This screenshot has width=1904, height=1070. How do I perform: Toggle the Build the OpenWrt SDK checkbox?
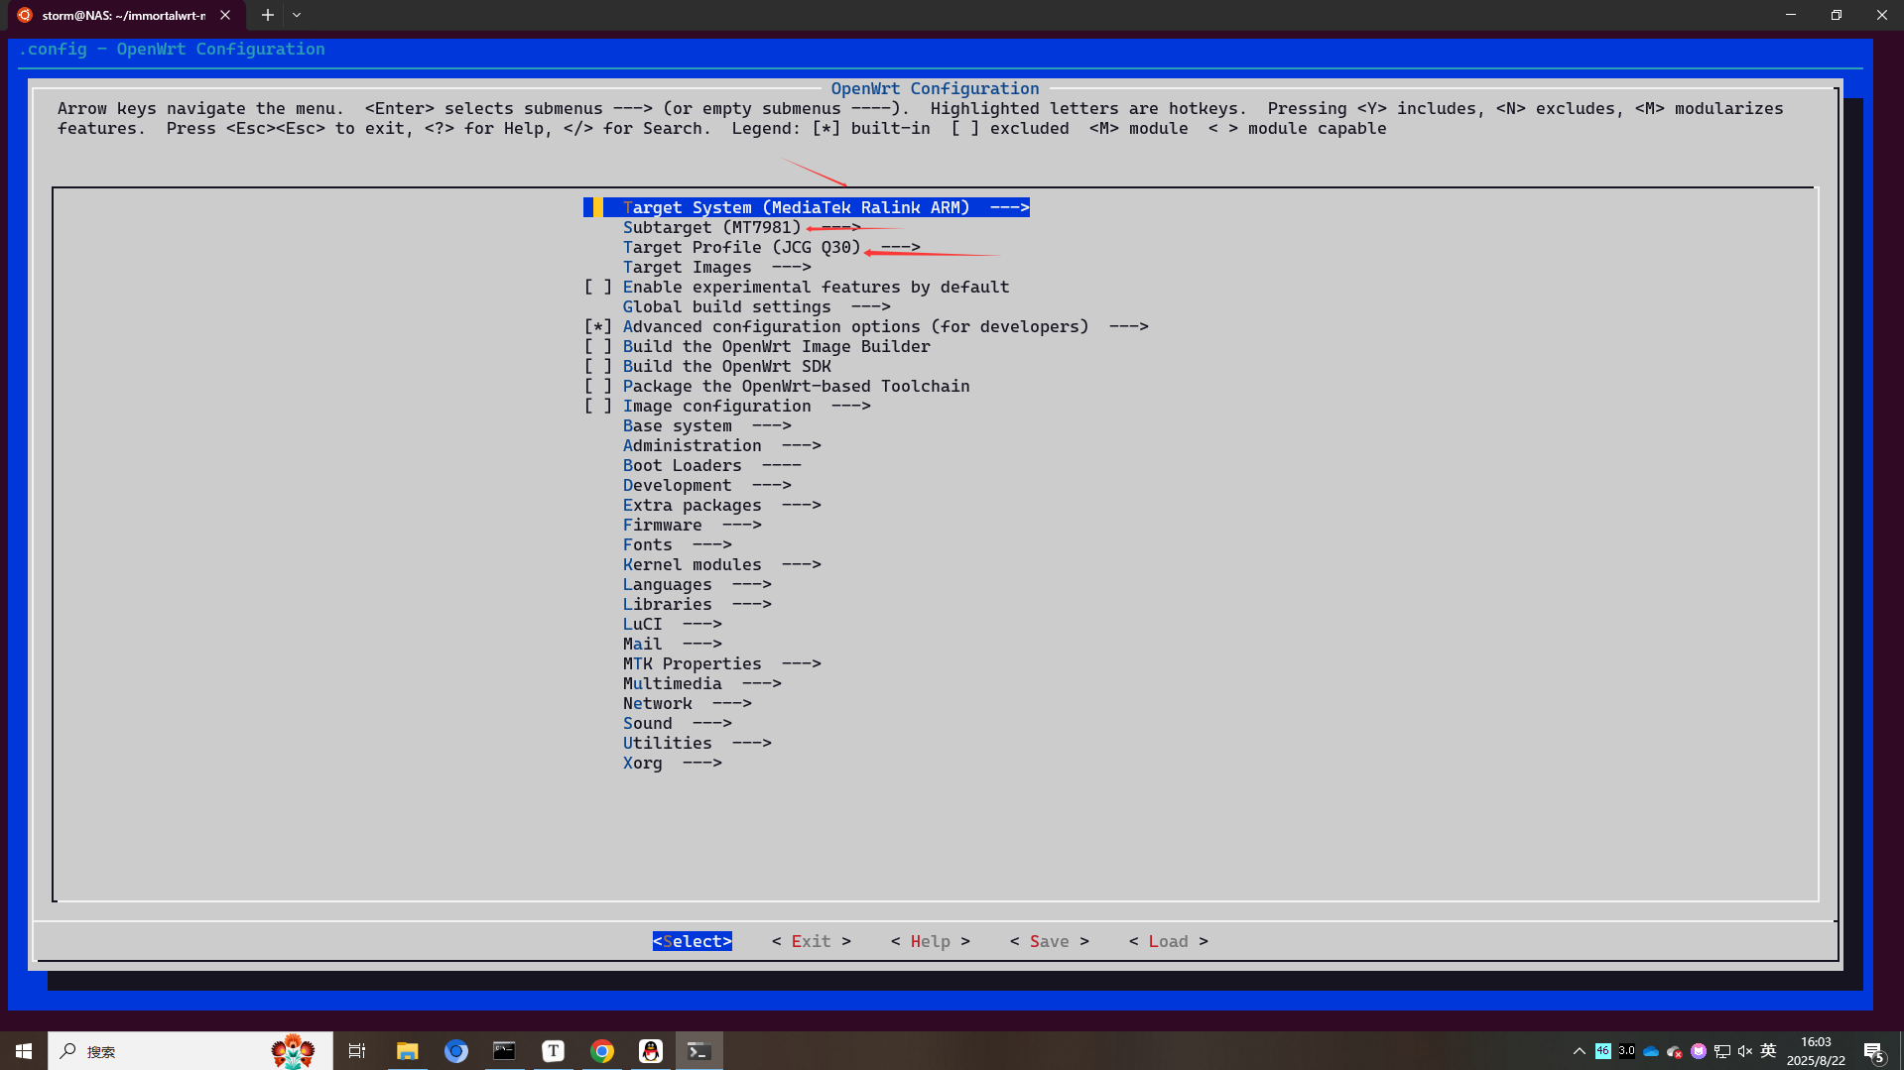597,367
